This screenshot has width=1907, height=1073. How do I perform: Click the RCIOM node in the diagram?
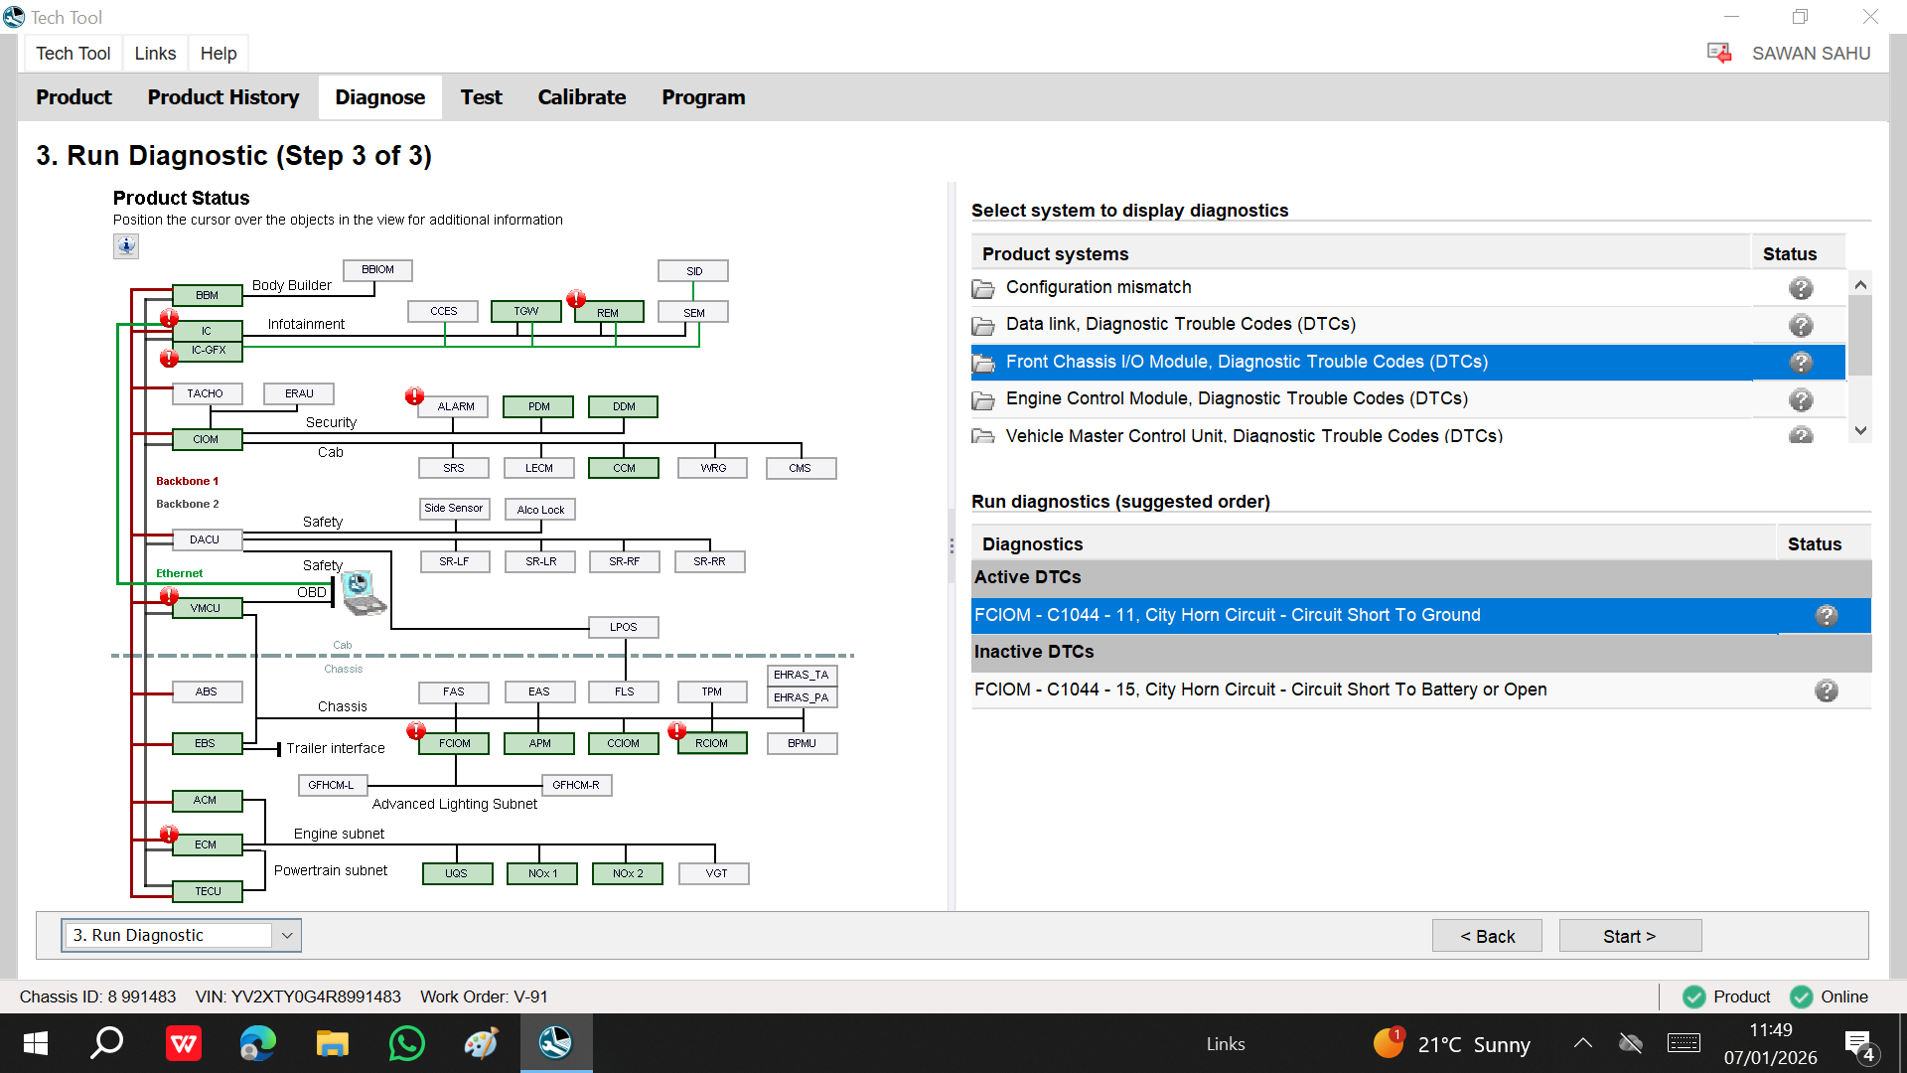pyautogui.click(x=711, y=743)
